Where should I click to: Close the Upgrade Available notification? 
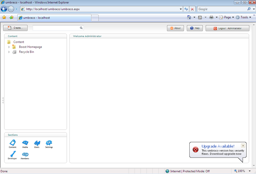[243, 146]
